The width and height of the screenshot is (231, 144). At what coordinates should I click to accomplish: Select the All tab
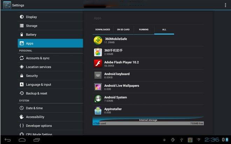[164, 30]
